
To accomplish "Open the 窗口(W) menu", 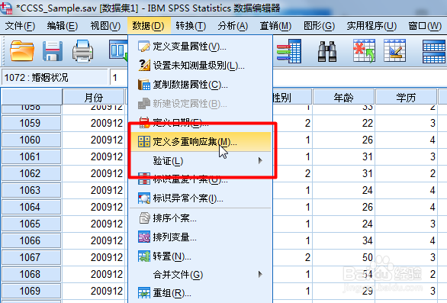I will click(x=425, y=26).
